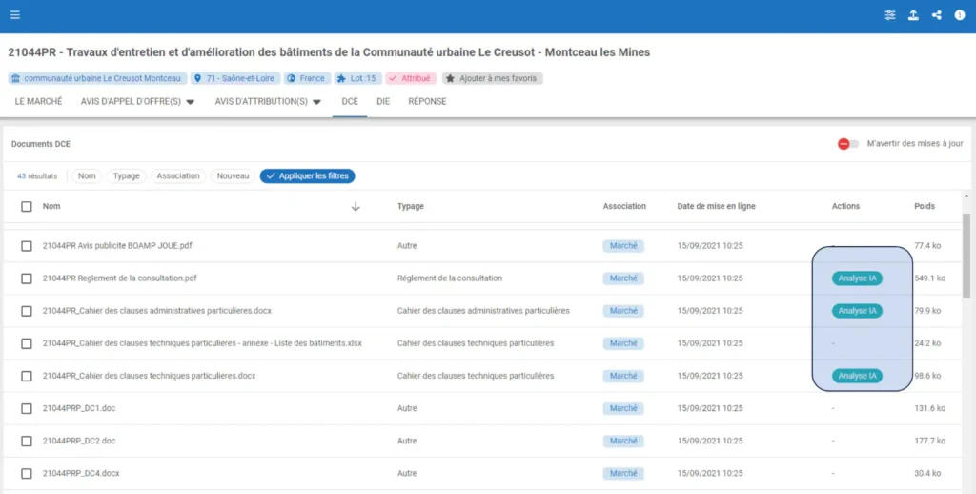Image resolution: width=976 pixels, height=494 pixels.
Task: Check the select-all checkbox in header row
Action: [27, 206]
